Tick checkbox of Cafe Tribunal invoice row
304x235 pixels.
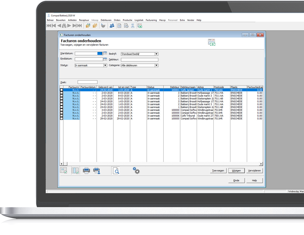61,116
